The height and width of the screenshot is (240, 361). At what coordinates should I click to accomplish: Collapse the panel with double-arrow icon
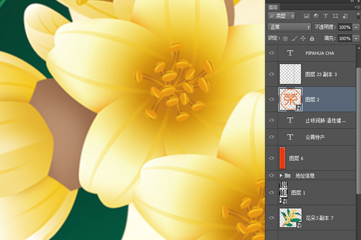[353, 1]
